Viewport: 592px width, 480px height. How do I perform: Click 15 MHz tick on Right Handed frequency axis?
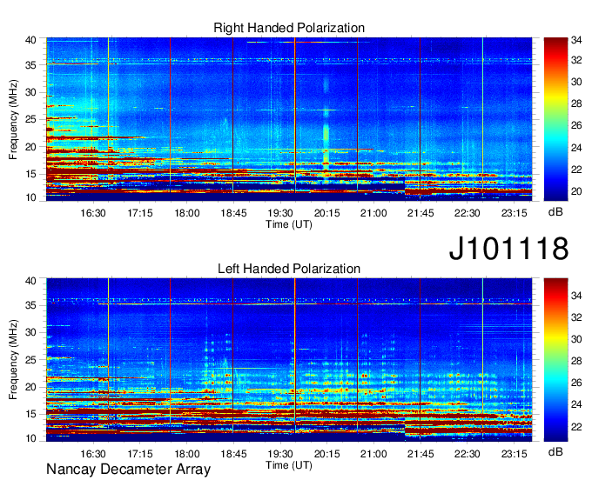pyautogui.click(x=30, y=174)
